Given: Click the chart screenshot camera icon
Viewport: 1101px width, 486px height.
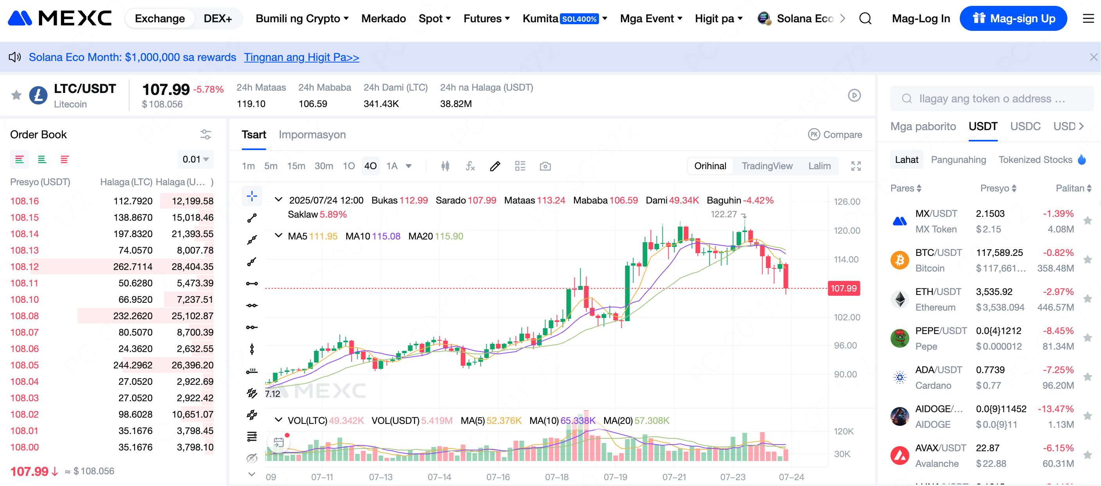Looking at the screenshot, I should [545, 166].
